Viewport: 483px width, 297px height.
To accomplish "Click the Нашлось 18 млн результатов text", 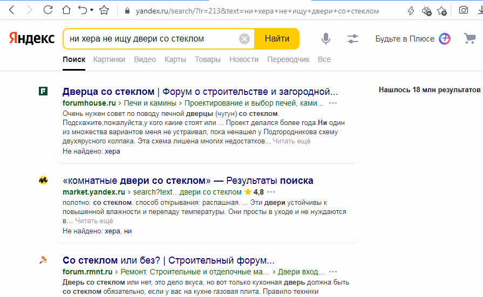I will point(430,90).
